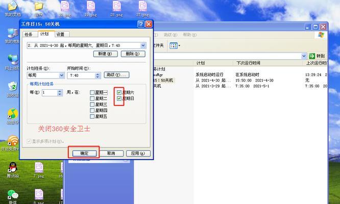Toggle the 显示多项计划 checkbox
340x204 pixels.
click(x=29, y=141)
